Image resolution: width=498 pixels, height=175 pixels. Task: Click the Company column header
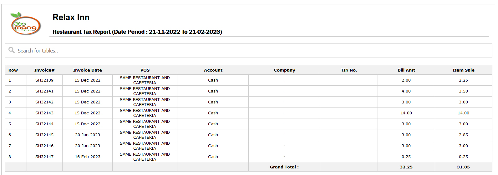pos(284,70)
